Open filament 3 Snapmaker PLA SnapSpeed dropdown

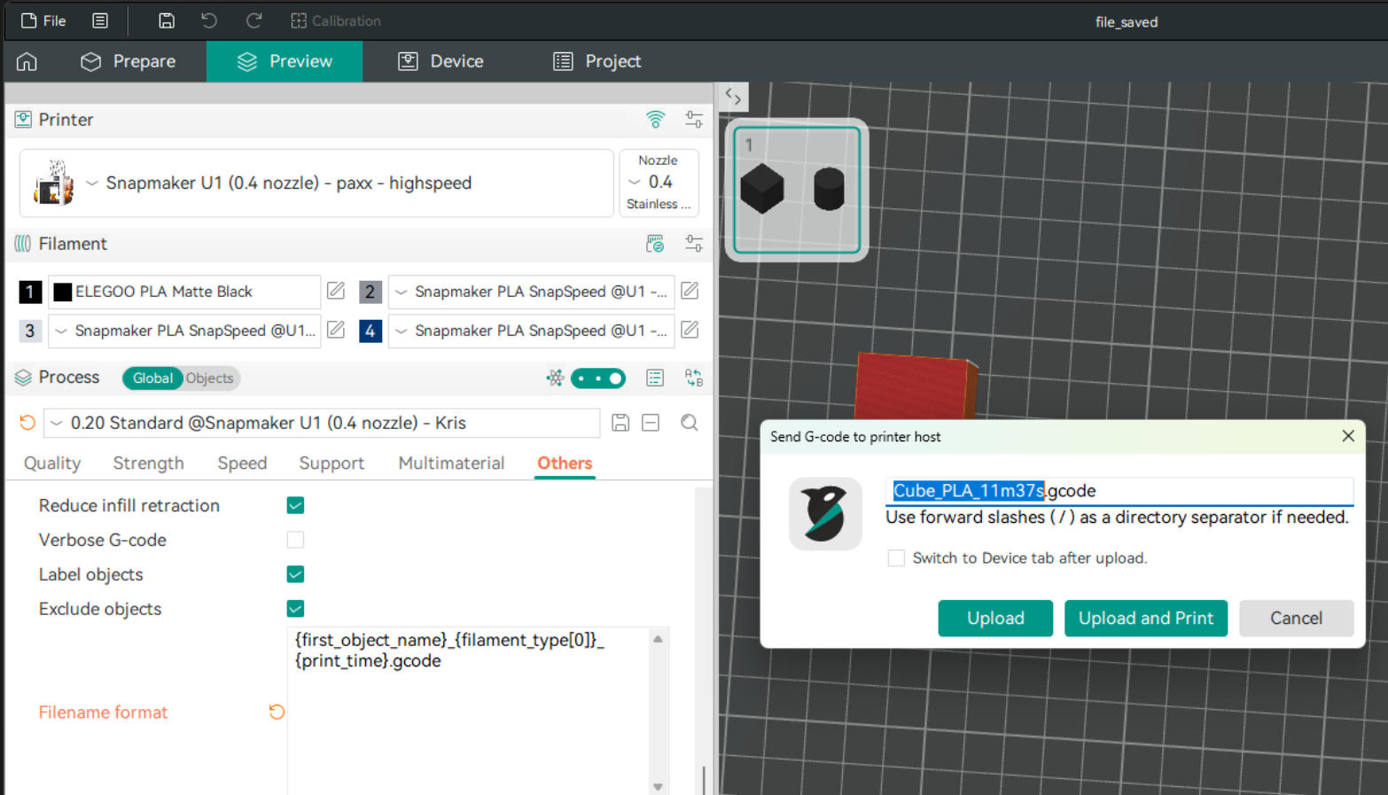pyautogui.click(x=184, y=331)
